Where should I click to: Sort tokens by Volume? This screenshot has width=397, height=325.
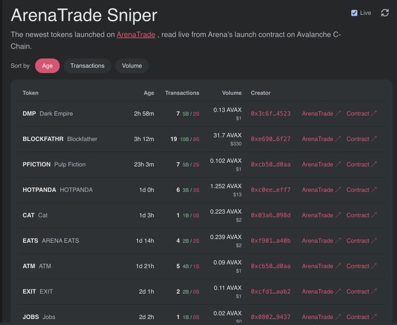132,65
